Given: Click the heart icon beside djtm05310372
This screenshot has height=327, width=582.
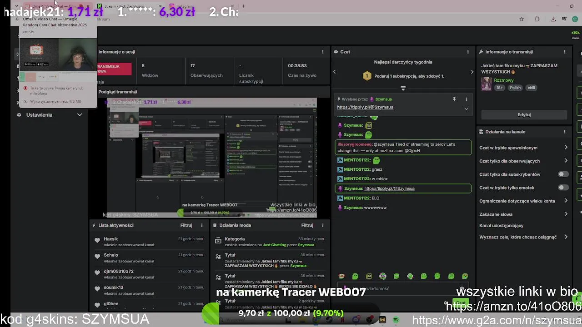Looking at the screenshot, I should (x=97, y=272).
